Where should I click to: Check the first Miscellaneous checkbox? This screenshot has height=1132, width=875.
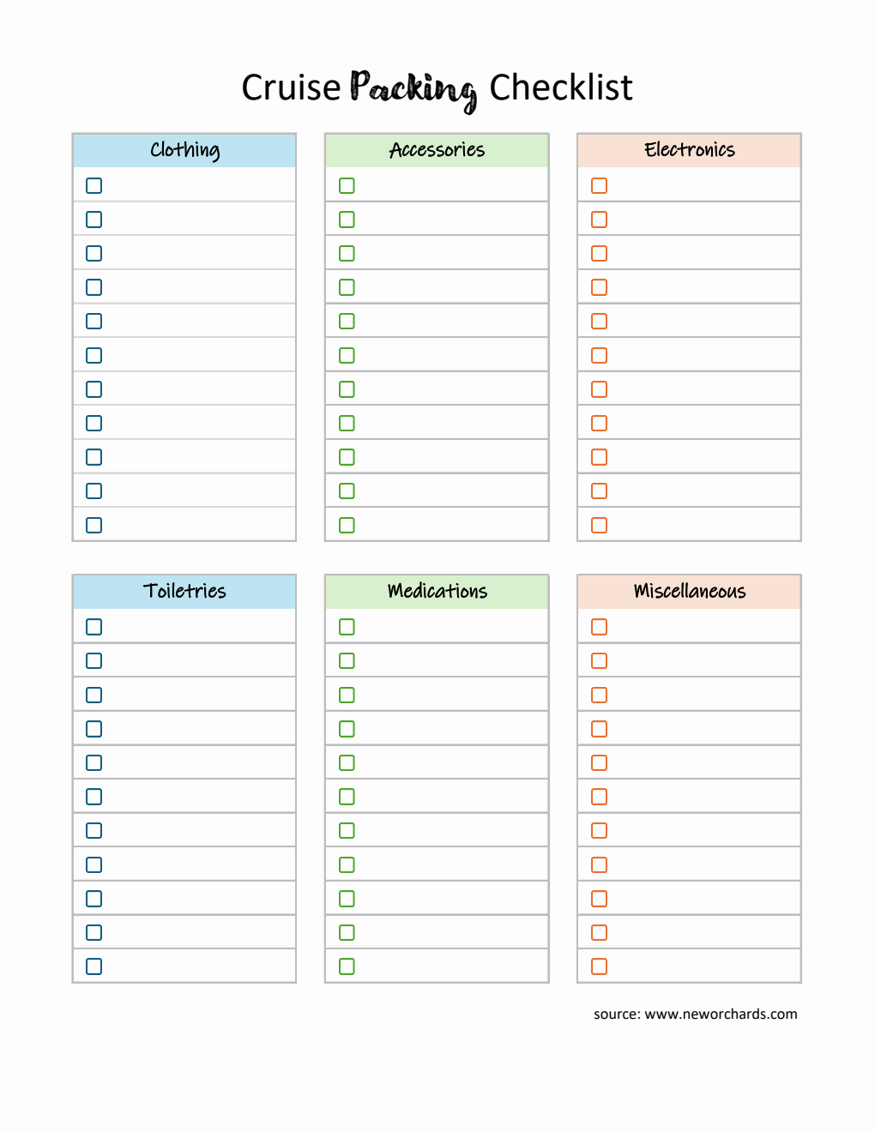pyautogui.click(x=600, y=627)
